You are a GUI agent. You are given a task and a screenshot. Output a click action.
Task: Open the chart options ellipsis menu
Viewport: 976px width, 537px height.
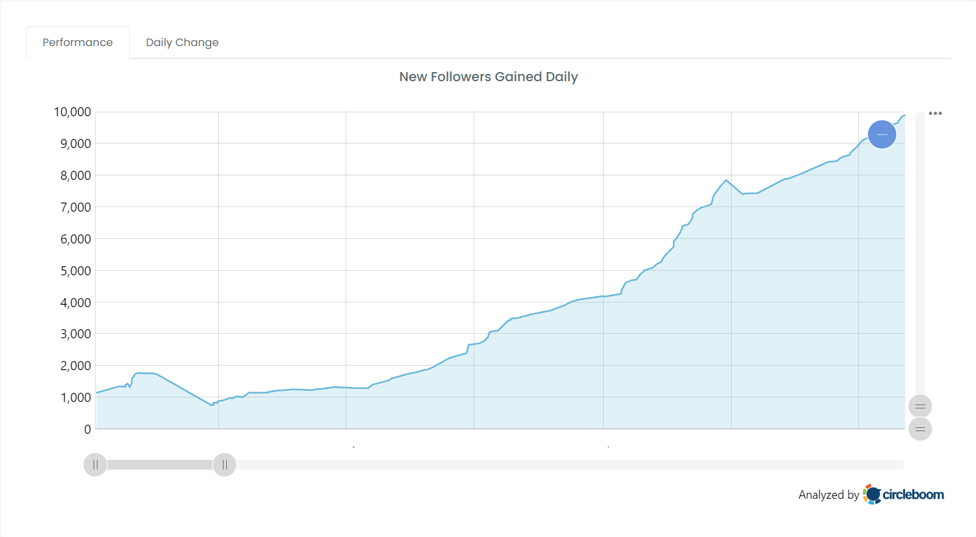936,113
